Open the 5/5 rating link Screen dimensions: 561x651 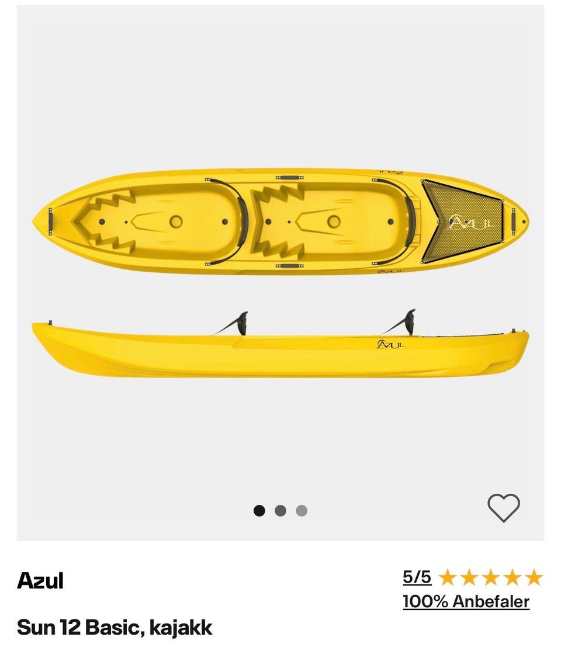pyautogui.click(x=417, y=577)
